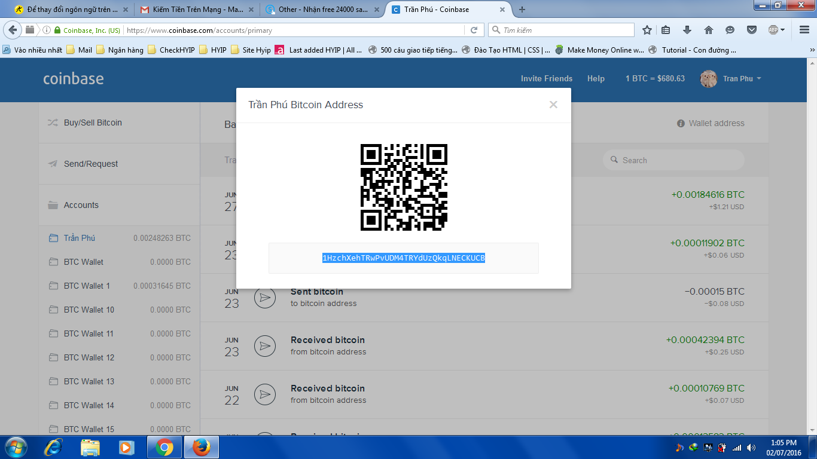Open the 'Đào Tạo HTML | CSS' bookmark
Image resolution: width=817 pixels, height=459 pixels.
[x=506, y=50]
